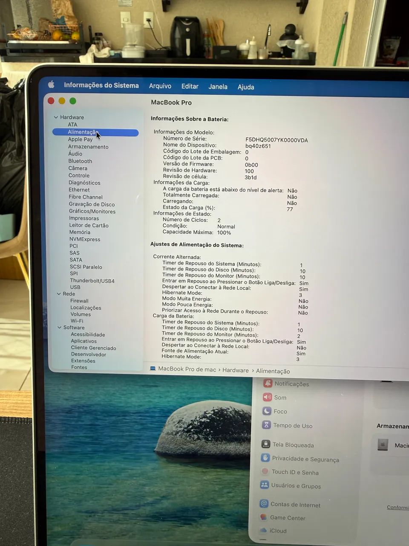This screenshot has width=409, height=546.
Task: Open the Ajuda menu
Action: coord(246,87)
